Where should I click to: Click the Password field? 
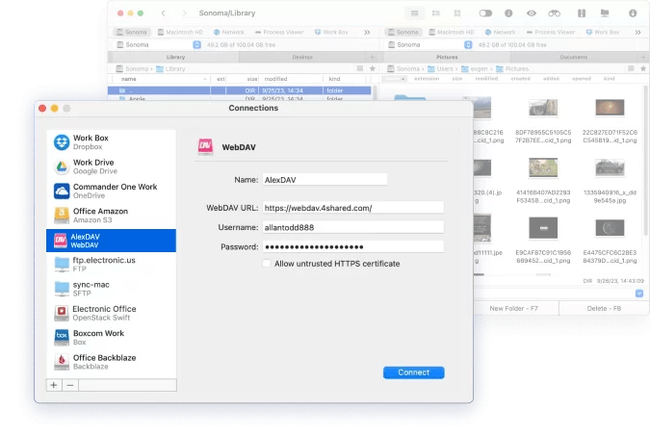(353, 246)
